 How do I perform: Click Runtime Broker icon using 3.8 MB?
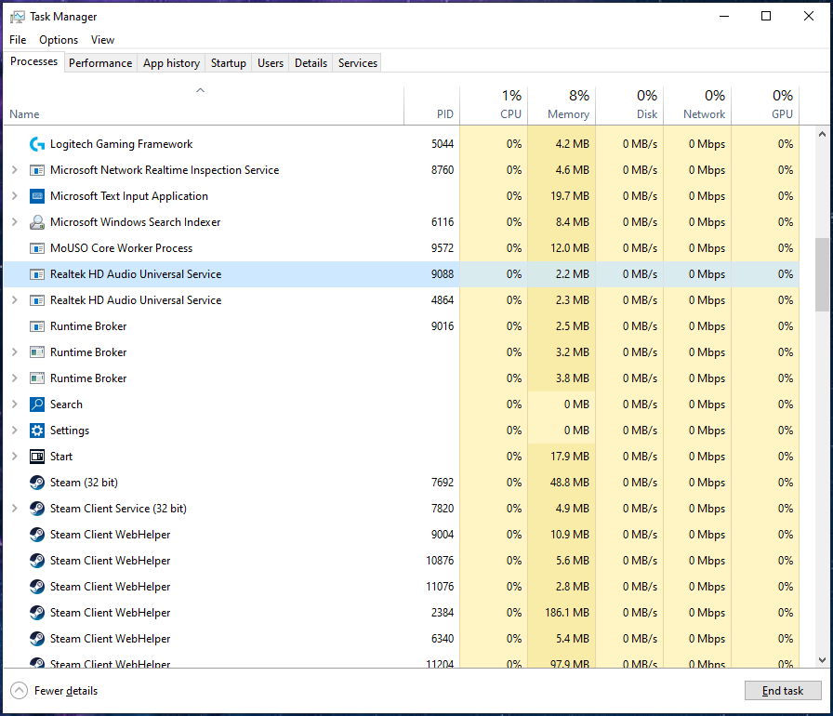37,378
